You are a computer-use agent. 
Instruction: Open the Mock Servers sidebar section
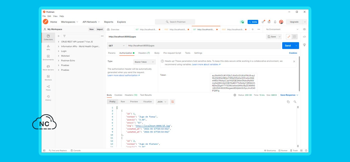pos(48,68)
